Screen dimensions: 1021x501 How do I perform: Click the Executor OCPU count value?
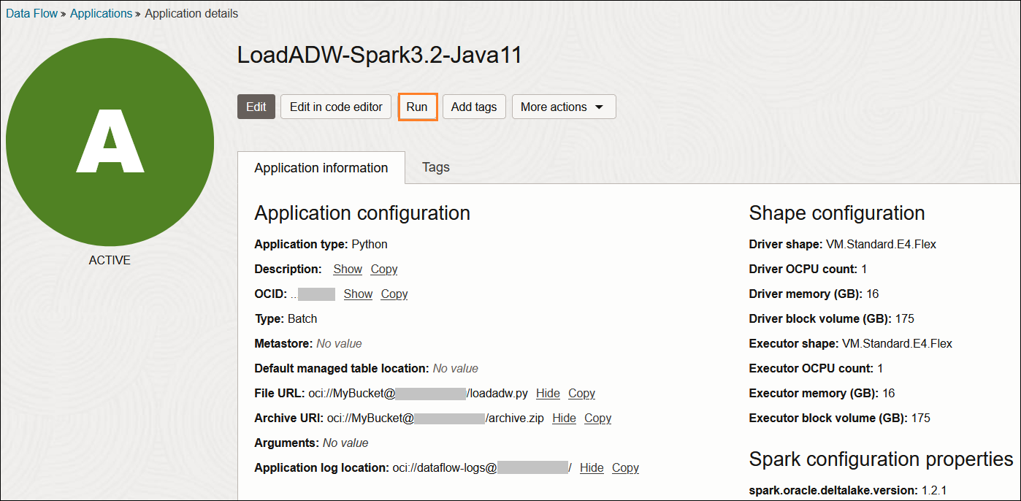pyautogui.click(x=880, y=368)
